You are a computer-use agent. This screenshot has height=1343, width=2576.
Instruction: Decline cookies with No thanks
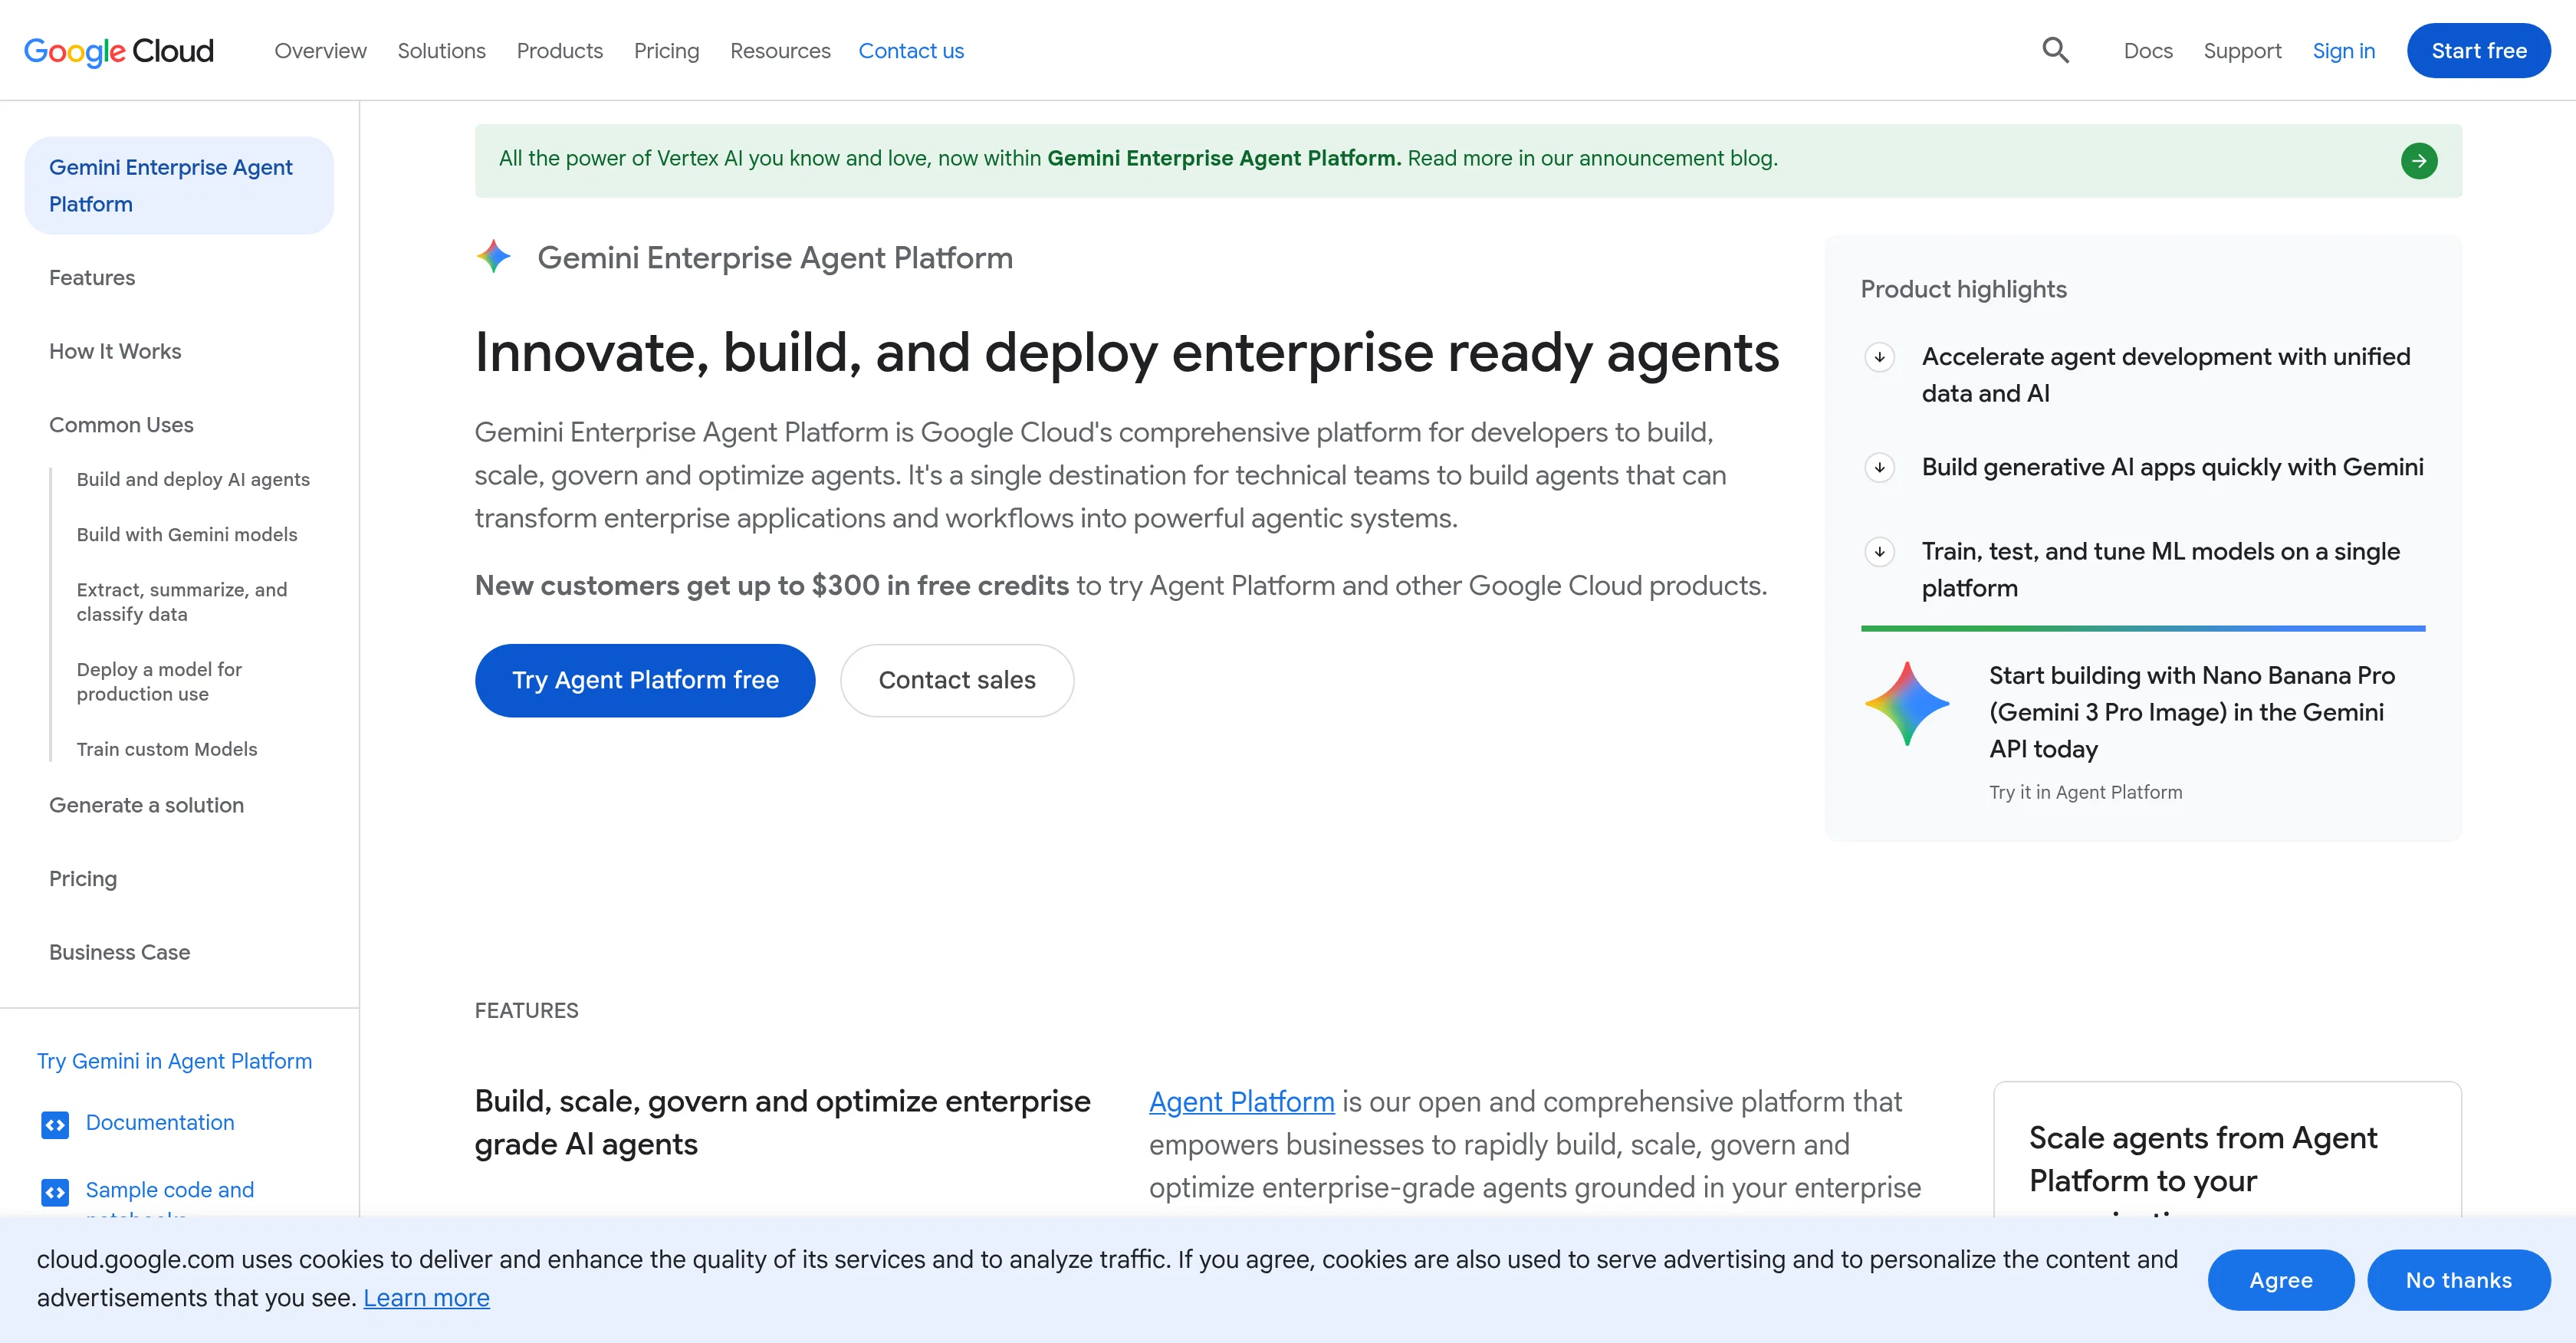click(x=2458, y=1280)
